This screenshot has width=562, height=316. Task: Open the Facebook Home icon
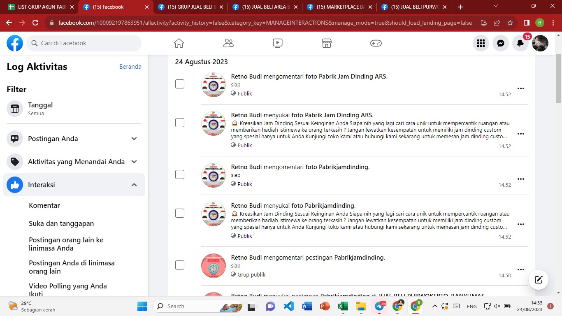(x=179, y=43)
